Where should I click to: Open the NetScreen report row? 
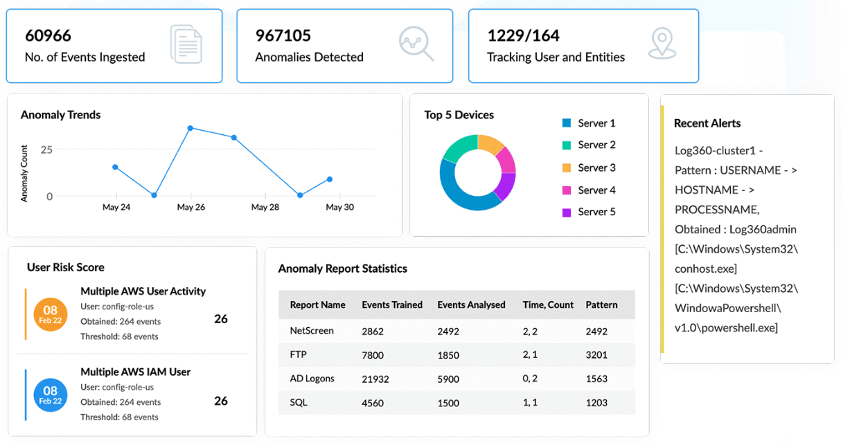pyautogui.click(x=312, y=331)
